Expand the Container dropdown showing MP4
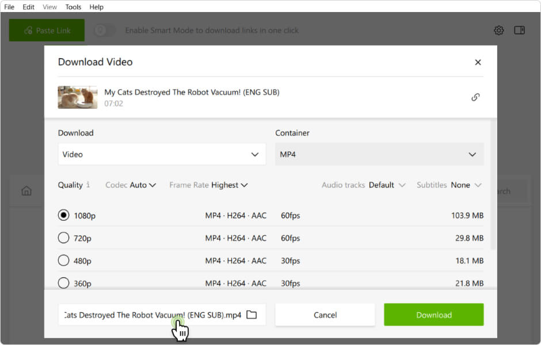Screen dimensions: 541x345 coord(379,154)
